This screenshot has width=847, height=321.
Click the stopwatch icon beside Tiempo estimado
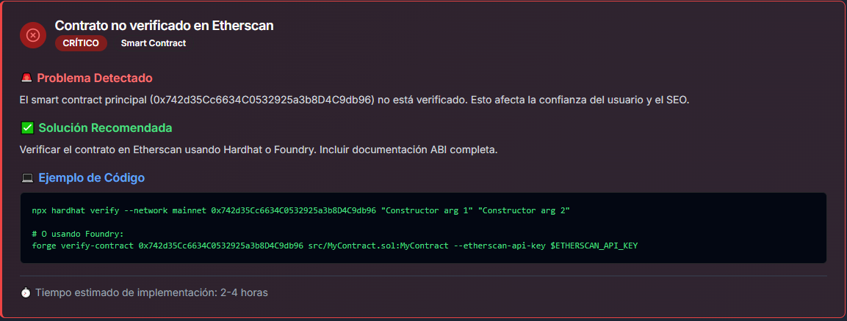pos(26,292)
